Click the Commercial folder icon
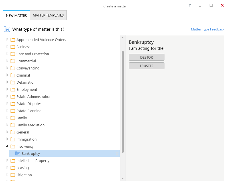Image resolution: width=228 pixels, height=185 pixels. (x=13, y=61)
